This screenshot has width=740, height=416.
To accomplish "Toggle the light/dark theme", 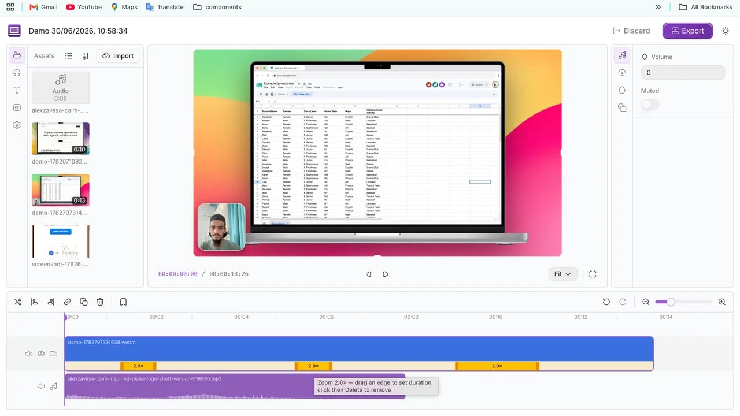I will [726, 31].
